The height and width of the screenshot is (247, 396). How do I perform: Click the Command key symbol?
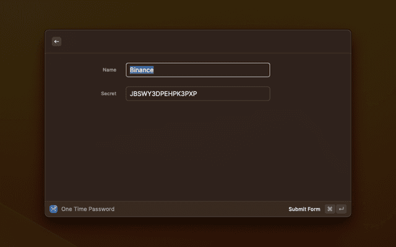[x=330, y=209]
